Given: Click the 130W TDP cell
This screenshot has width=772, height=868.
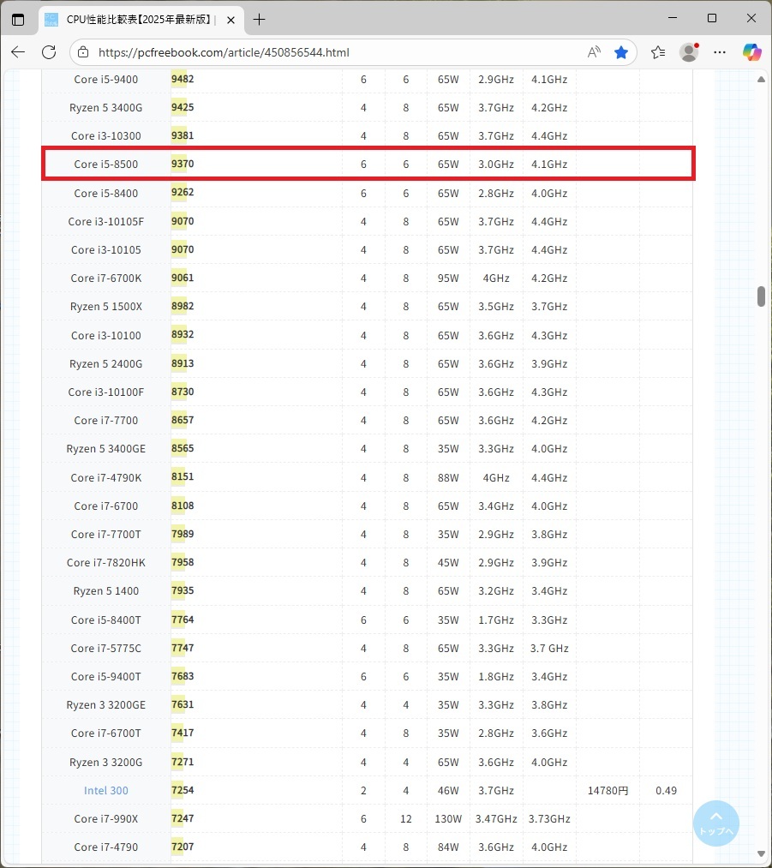Looking at the screenshot, I should click(x=448, y=819).
